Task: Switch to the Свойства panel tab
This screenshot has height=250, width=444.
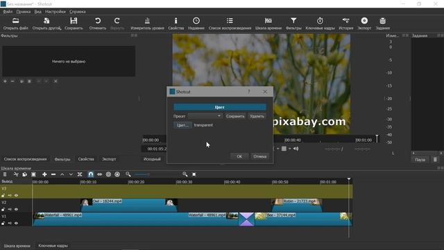Action: pos(86,159)
